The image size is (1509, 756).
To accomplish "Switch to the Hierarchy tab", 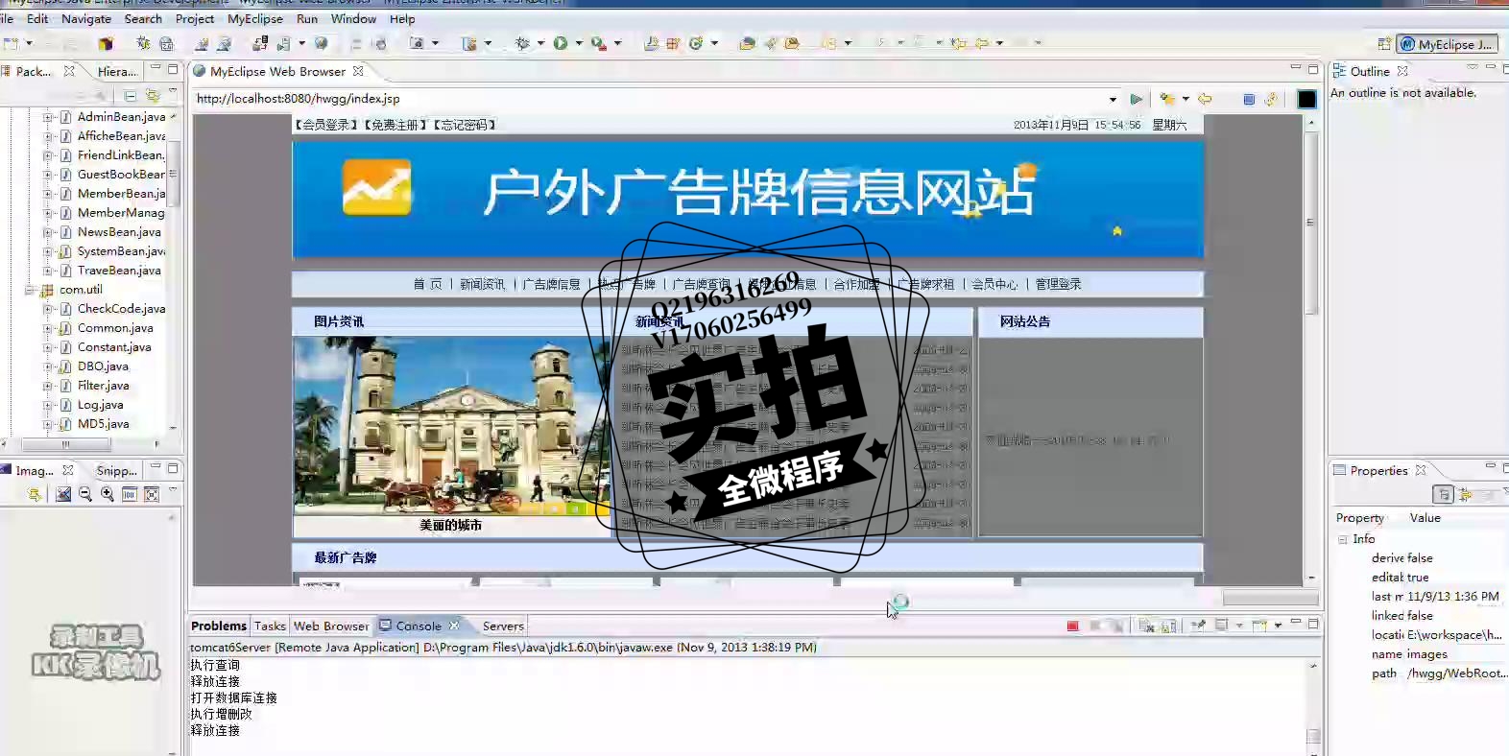I will [x=117, y=71].
